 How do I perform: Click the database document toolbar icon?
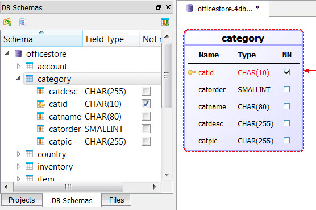click(x=23, y=22)
